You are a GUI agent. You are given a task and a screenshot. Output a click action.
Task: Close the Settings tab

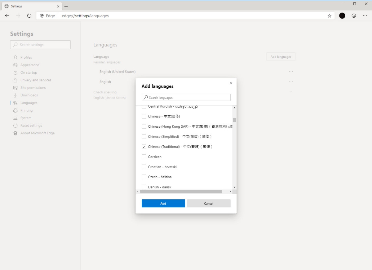click(58, 6)
